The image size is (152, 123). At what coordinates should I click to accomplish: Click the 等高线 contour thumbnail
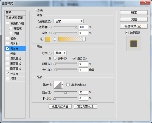coord(58,85)
